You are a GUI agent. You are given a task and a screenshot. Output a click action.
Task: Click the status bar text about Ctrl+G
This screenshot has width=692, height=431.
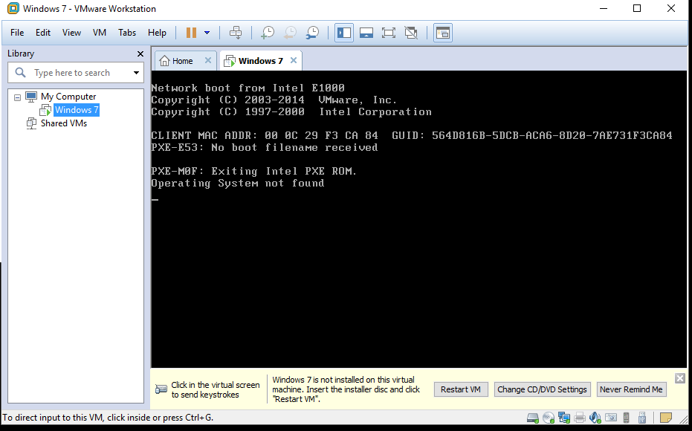pos(108,418)
